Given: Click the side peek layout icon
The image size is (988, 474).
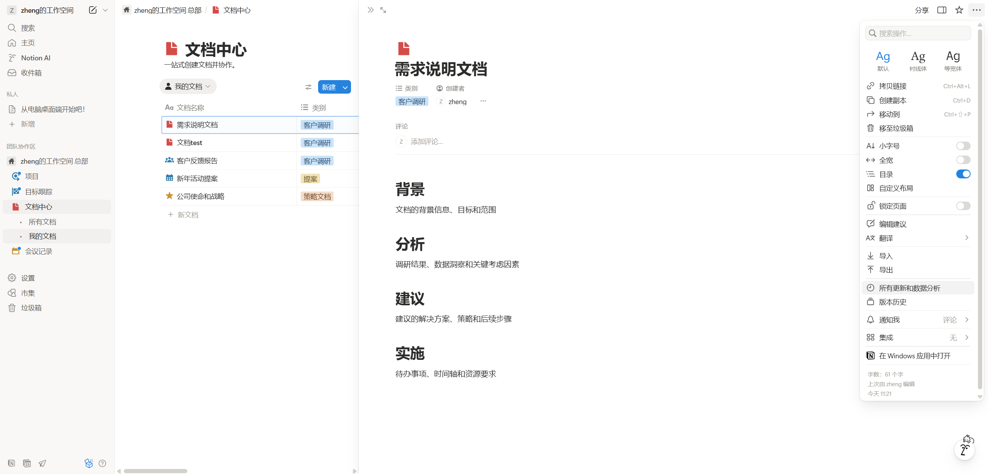Looking at the screenshot, I should click(942, 10).
